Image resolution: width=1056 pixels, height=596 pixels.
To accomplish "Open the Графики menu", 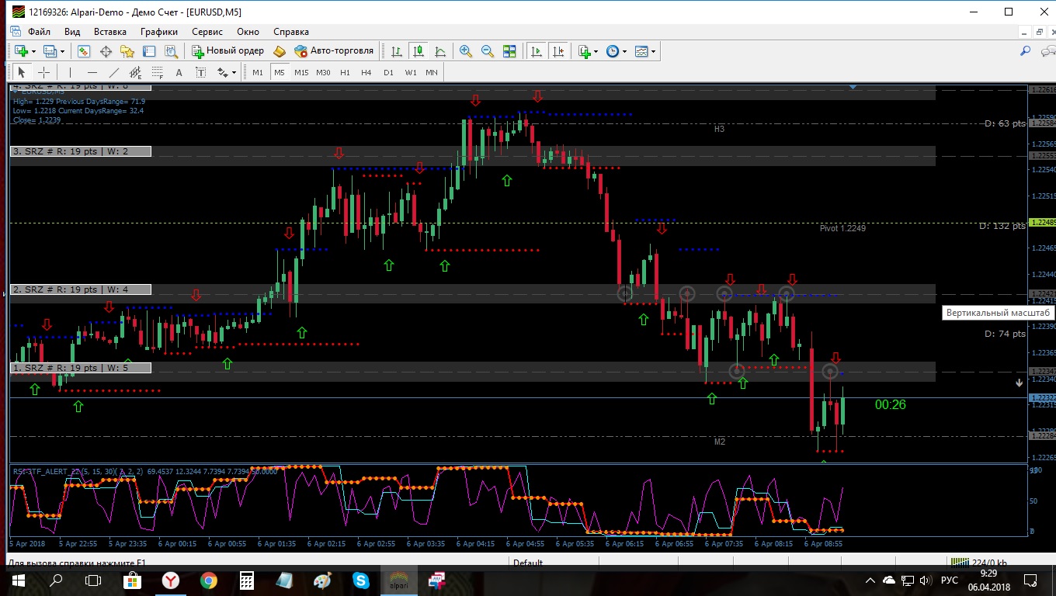I will (x=159, y=32).
